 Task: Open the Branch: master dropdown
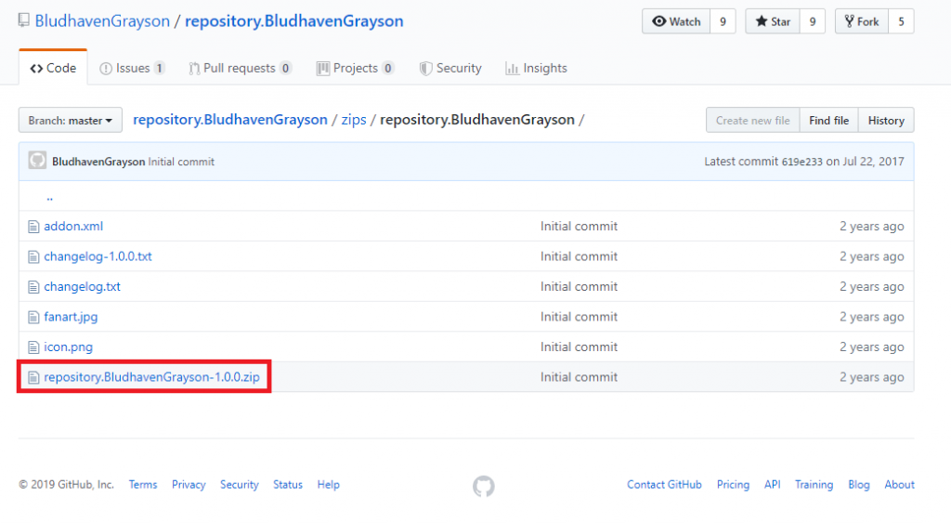[71, 120]
